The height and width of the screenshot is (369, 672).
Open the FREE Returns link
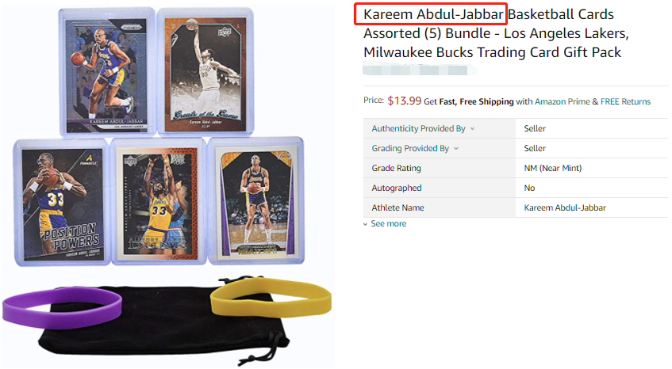coord(625,102)
